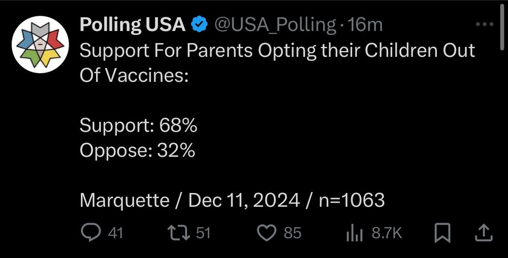The width and height of the screenshot is (508, 258).
Task: Click the 41 replies count
Action: click(x=115, y=233)
